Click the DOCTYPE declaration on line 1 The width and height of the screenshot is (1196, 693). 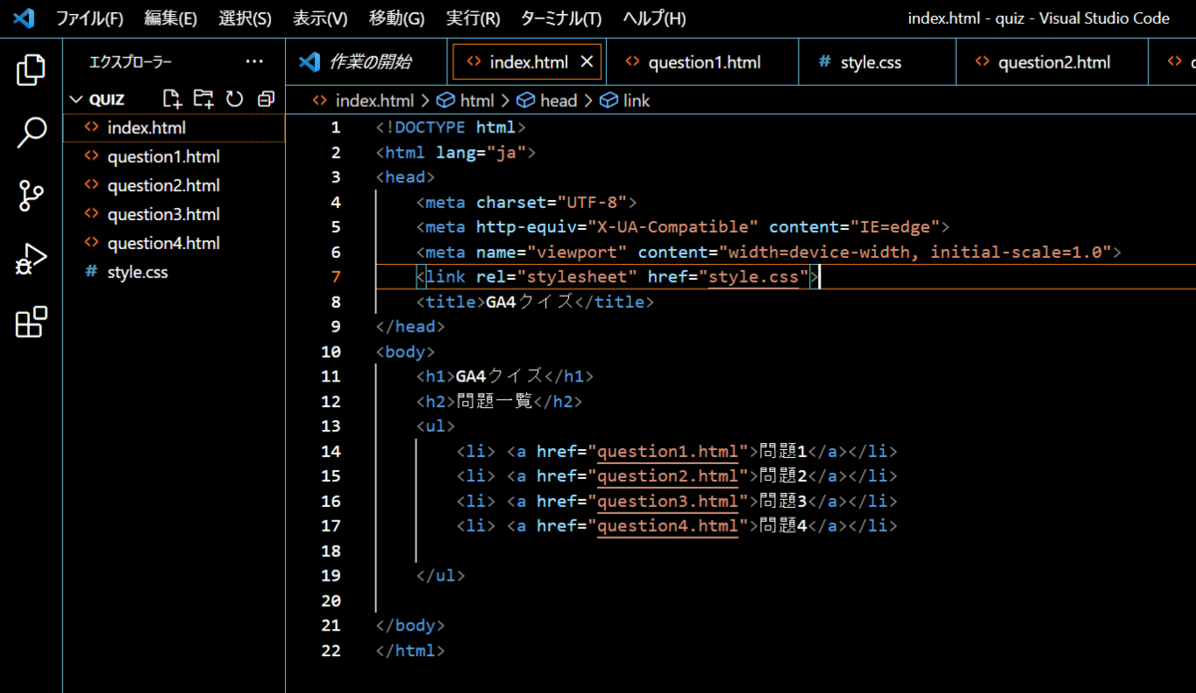(450, 127)
